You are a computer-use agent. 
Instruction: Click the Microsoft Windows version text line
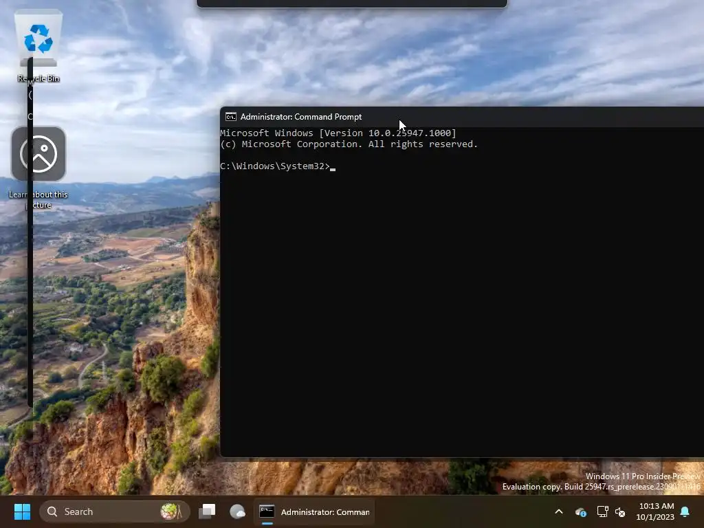pyautogui.click(x=338, y=133)
